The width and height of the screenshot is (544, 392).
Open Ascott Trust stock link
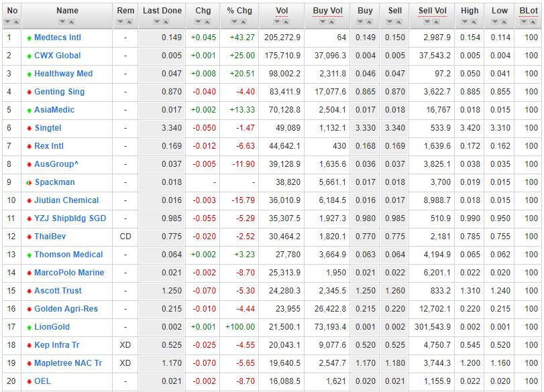click(x=58, y=291)
